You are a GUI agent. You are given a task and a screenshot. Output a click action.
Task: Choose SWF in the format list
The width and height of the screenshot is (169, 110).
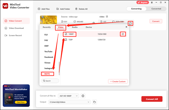[46, 46]
